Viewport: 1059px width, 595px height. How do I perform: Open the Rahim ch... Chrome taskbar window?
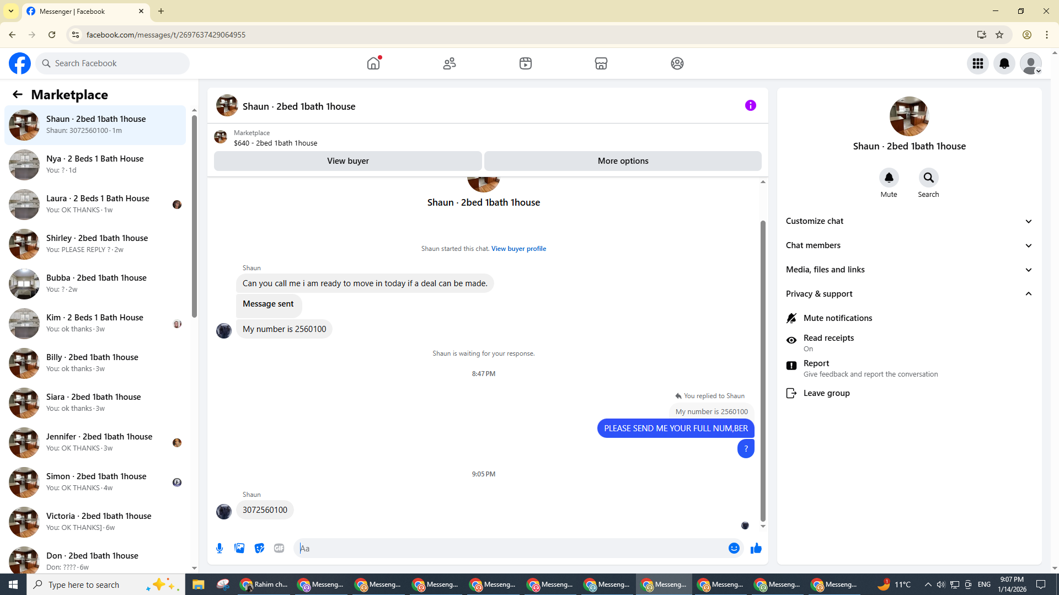(x=265, y=585)
